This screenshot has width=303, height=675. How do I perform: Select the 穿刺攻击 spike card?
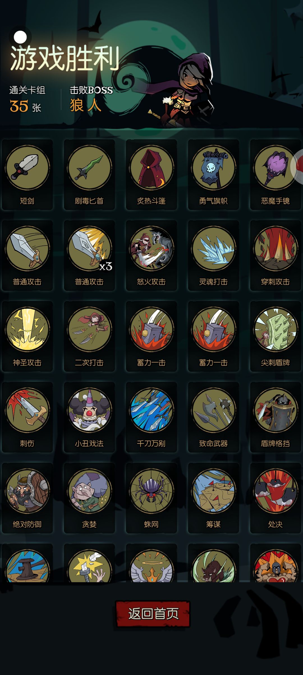[275, 255]
